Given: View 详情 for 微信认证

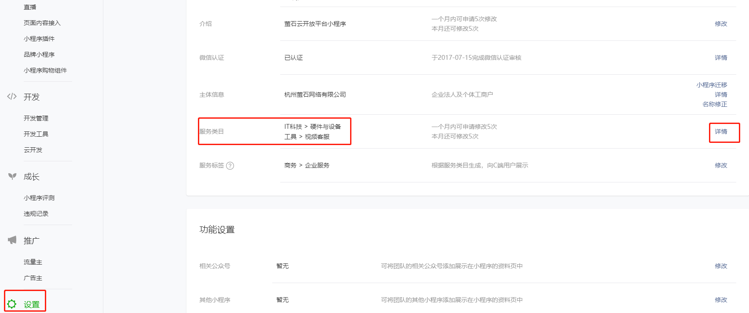Looking at the screenshot, I should (721, 58).
